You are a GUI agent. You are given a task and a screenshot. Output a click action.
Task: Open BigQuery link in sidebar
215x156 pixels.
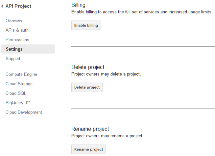(14, 103)
